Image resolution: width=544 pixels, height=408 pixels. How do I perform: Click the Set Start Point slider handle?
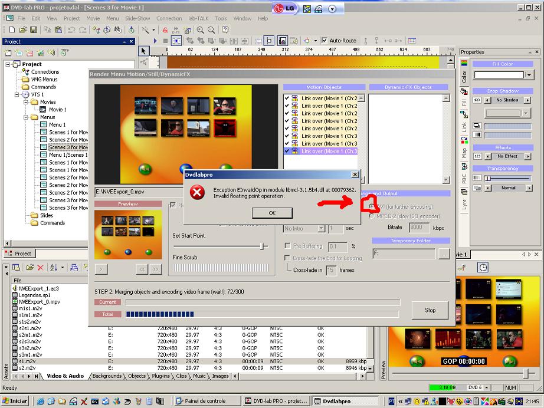(x=263, y=246)
